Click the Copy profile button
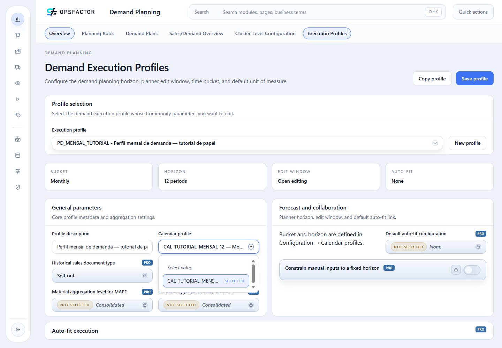This screenshot has width=502, height=348. [432, 79]
